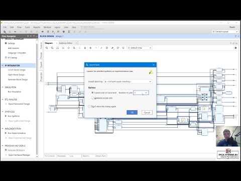Click IP Catalog in Project Manager
Viewport: 241px width, 181px height.
point(13,58)
